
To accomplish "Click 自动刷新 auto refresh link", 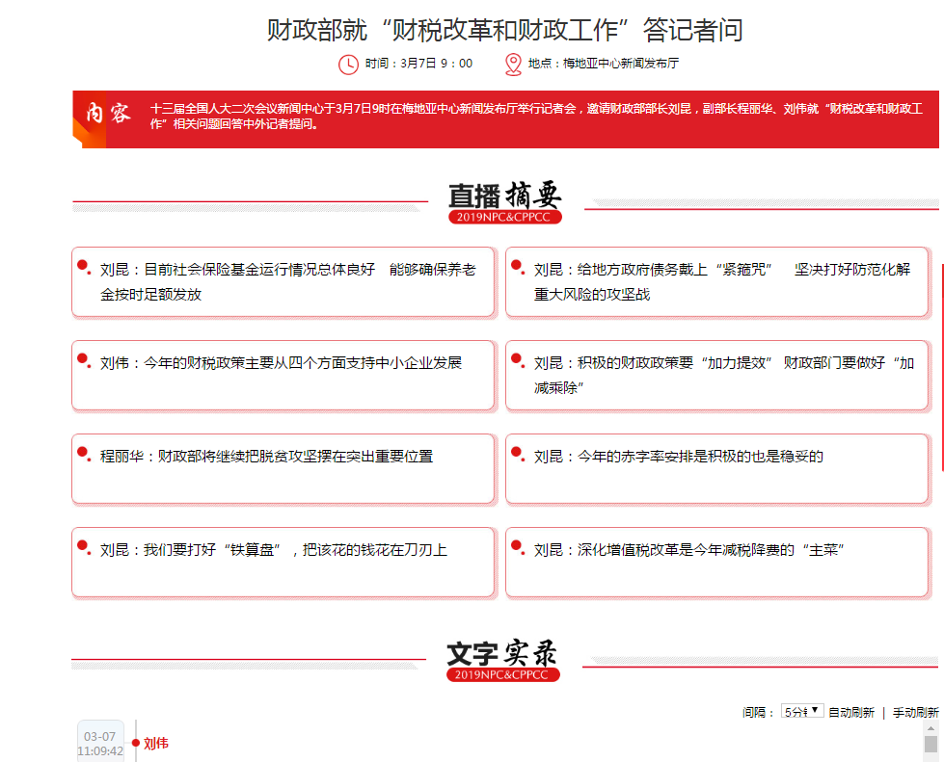I will (851, 713).
